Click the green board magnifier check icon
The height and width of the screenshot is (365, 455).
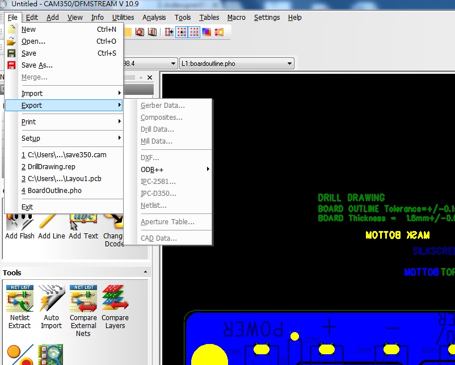click(x=50, y=355)
